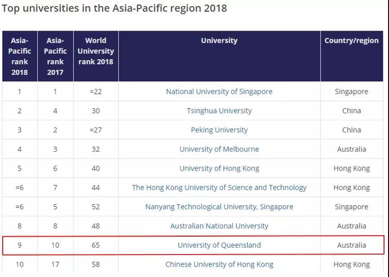Open Peking University page link
The width and height of the screenshot is (389, 277).
point(219,130)
